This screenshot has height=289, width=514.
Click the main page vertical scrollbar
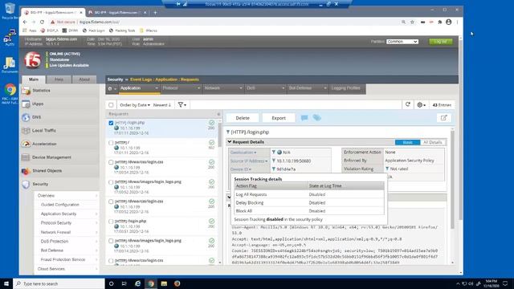click(x=460, y=131)
